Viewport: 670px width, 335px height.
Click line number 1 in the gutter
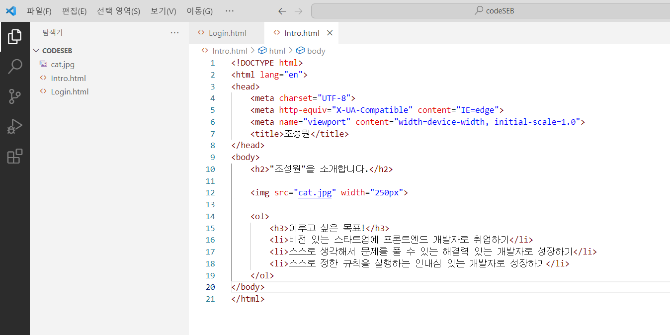(x=213, y=63)
